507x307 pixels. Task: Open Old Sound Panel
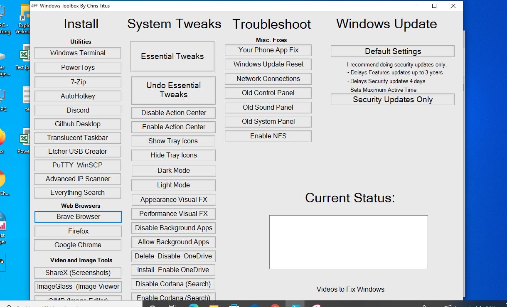[268, 108]
